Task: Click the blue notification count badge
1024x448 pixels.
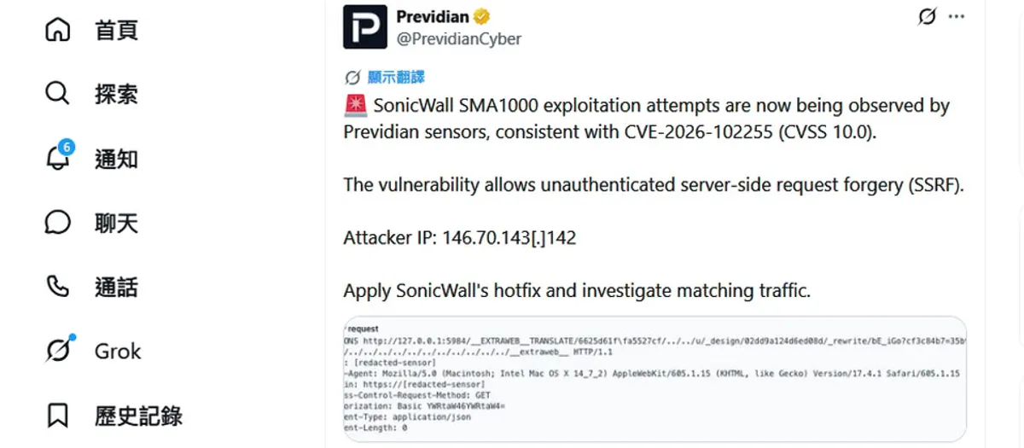Action: tap(67, 148)
